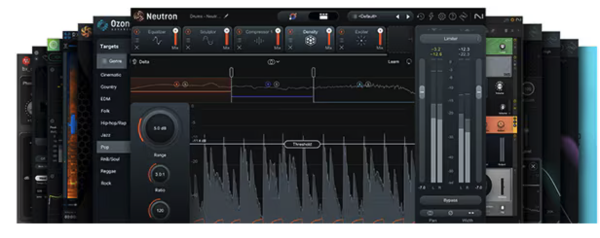Screen dimensions: 600x238
Task: Open Neutron settings gear icon
Action: pos(442,17)
